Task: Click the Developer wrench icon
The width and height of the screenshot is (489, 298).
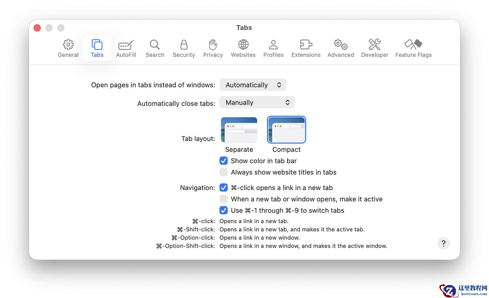Action: tap(375, 48)
